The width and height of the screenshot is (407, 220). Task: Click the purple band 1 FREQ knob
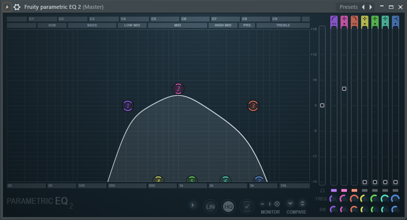click(334, 198)
